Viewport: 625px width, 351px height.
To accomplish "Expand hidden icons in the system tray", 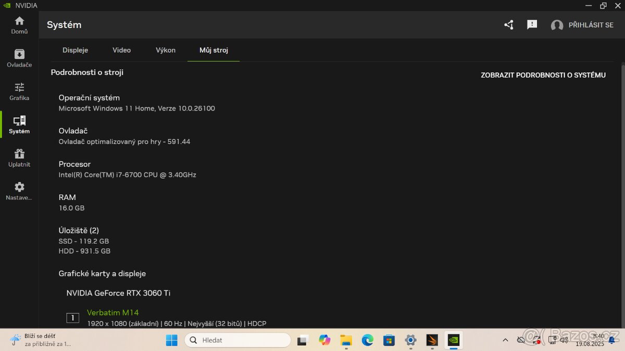I will click(x=505, y=340).
